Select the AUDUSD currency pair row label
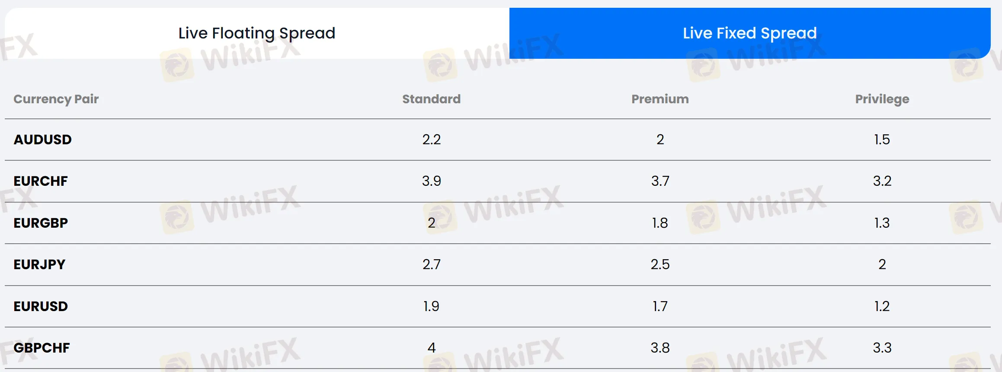The width and height of the screenshot is (1002, 372). tap(42, 140)
